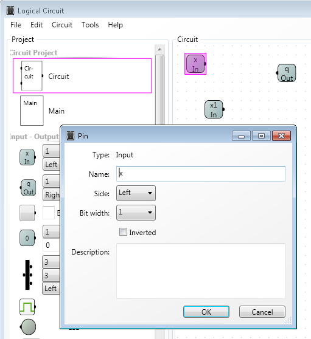Close the Pin dialog window

(x=281, y=135)
